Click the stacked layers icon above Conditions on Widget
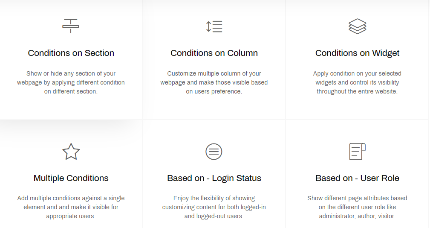This screenshot has height=228, width=430. pyautogui.click(x=357, y=26)
